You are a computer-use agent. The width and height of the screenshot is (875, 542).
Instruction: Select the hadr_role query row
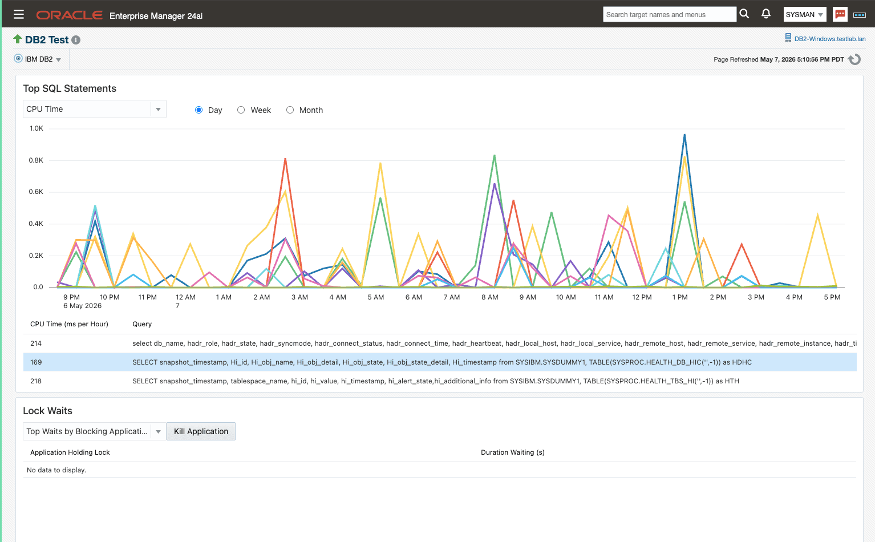pos(440,343)
